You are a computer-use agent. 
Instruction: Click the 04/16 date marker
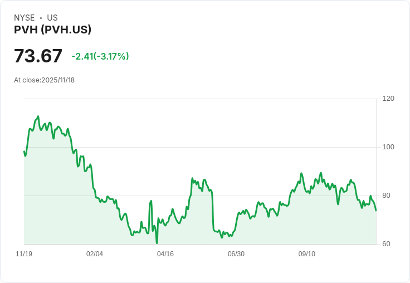pyautogui.click(x=165, y=254)
